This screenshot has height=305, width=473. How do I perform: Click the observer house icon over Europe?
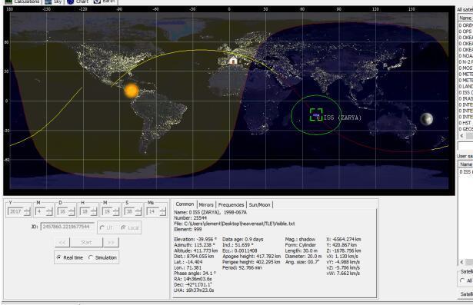pos(233,60)
